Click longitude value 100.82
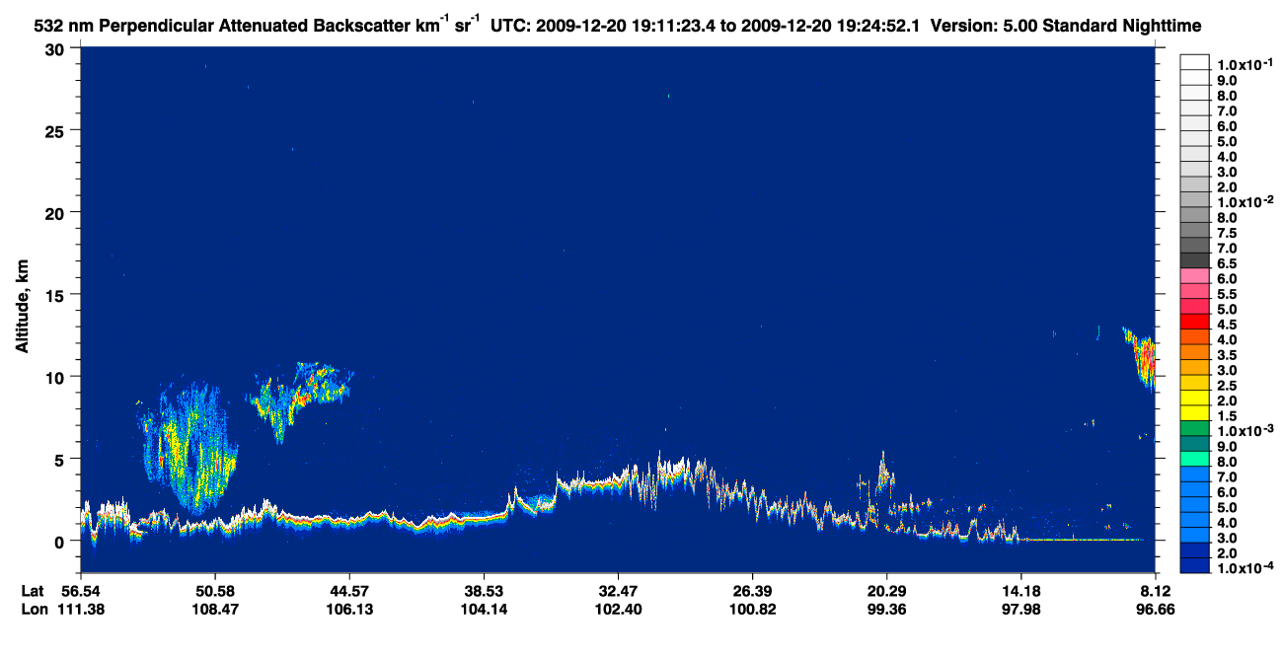The width and height of the screenshot is (1283, 658). pyautogui.click(x=752, y=609)
